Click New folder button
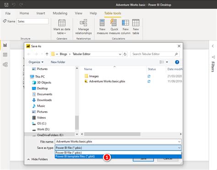This screenshot has height=170, width=217. click(58, 62)
